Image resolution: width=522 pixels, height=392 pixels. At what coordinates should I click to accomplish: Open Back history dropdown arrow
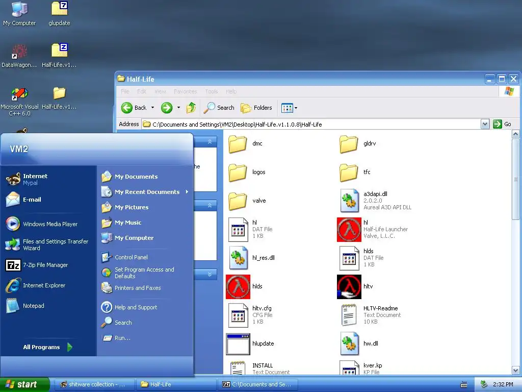tap(152, 108)
